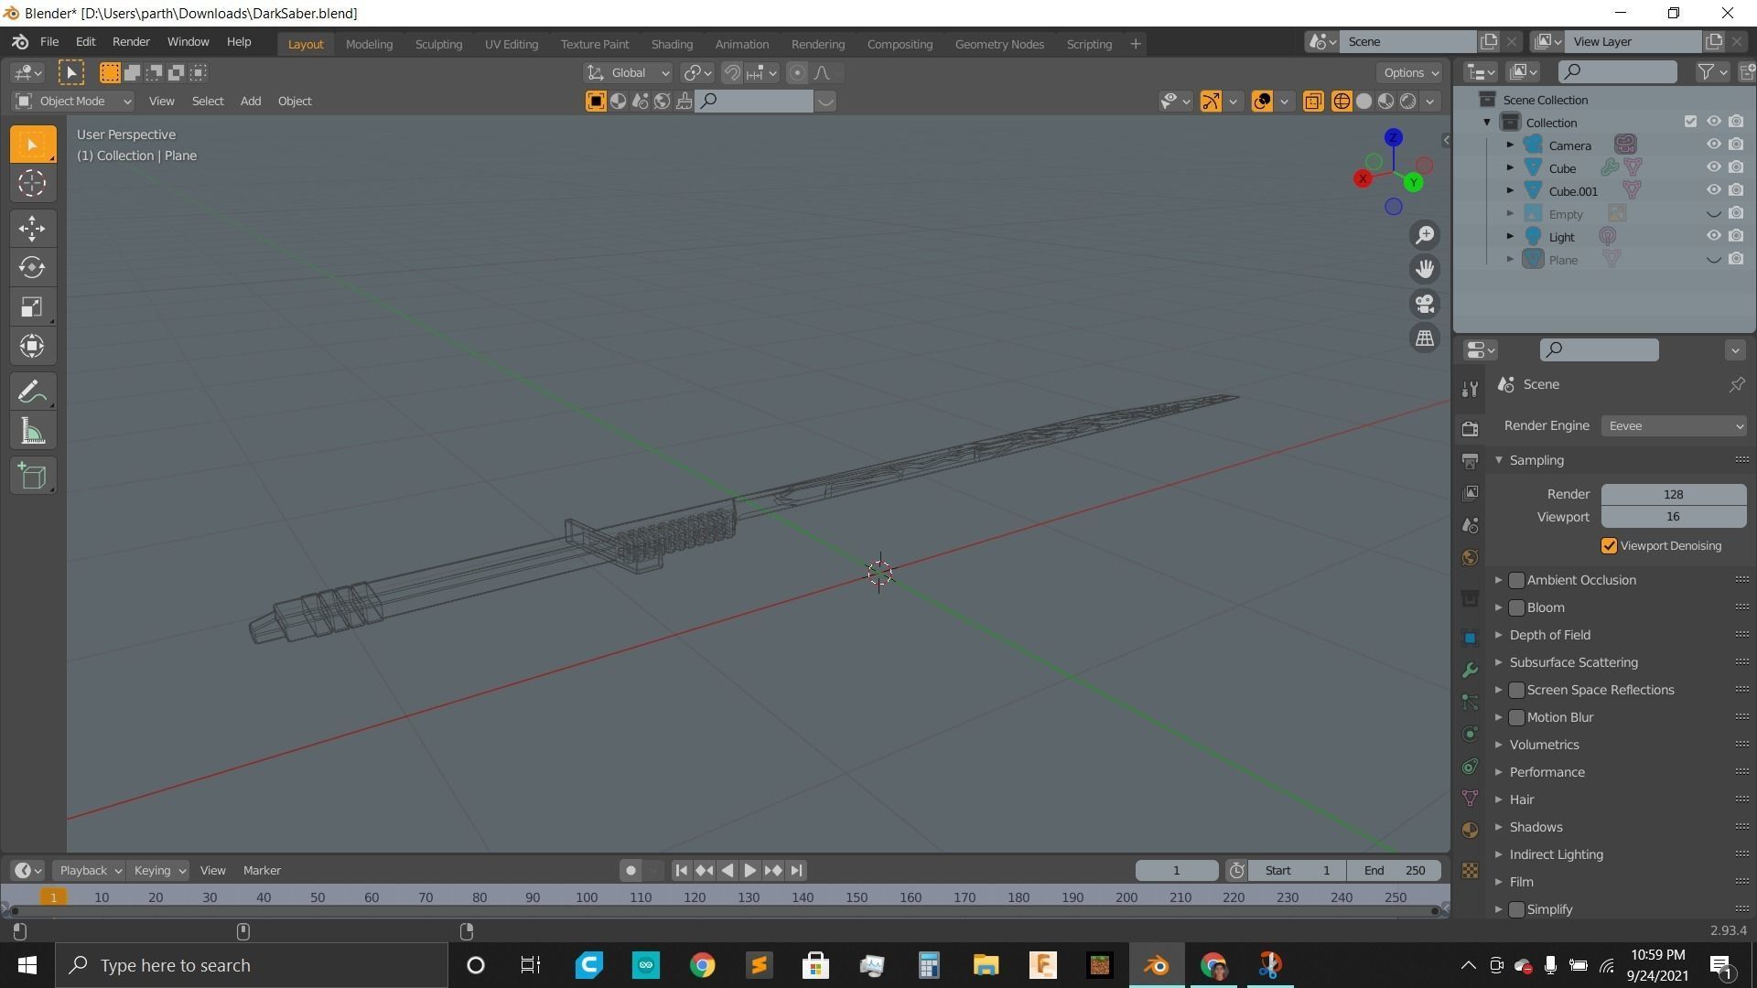Image resolution: width=1757 pixels, height=988 pixels.
Task: Click frame 100 on the timeline ruler
Action: (x=587, y=898)
